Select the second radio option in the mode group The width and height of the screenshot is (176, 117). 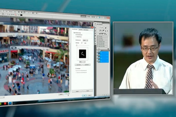[x=76, y=37]
